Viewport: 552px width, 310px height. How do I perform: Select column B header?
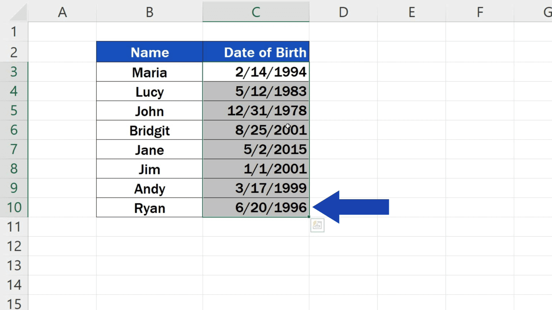click(149, 12)
